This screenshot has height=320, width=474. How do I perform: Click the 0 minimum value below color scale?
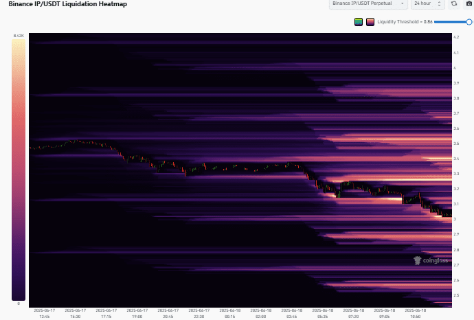[x=19, y=304]
